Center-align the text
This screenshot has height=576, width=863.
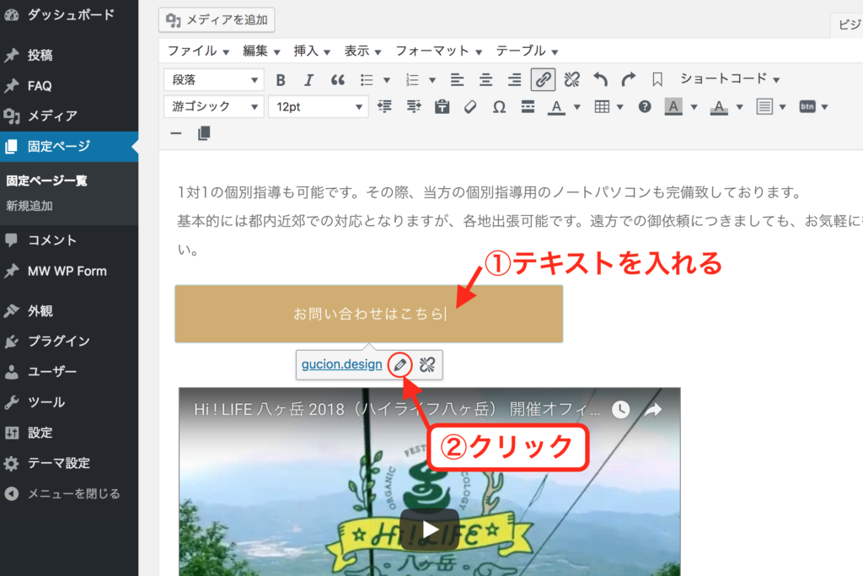(x=485, y=80)
